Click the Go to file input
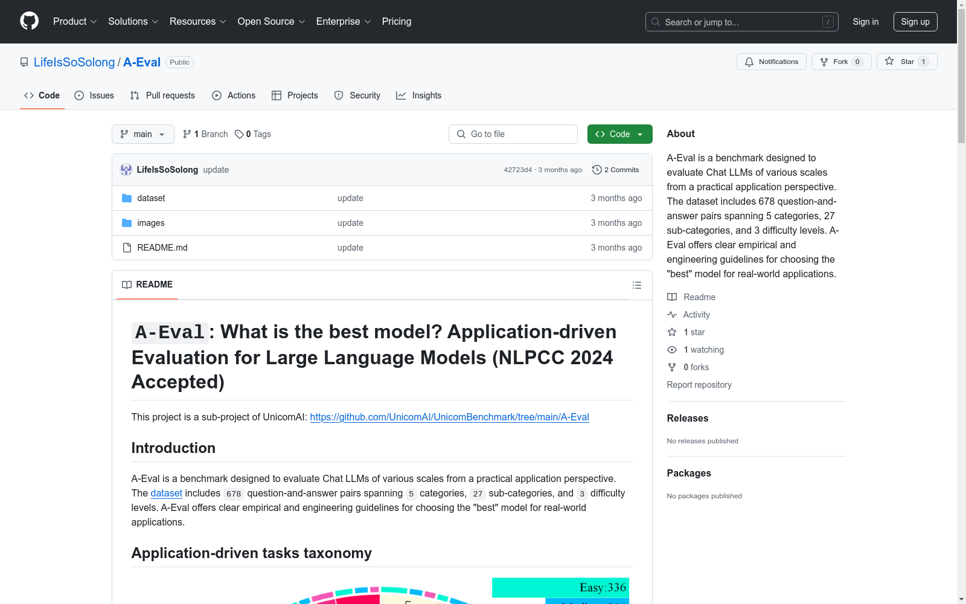 [513, 134]
